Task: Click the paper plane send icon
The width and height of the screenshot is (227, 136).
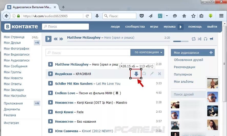Action: (151, 16)
